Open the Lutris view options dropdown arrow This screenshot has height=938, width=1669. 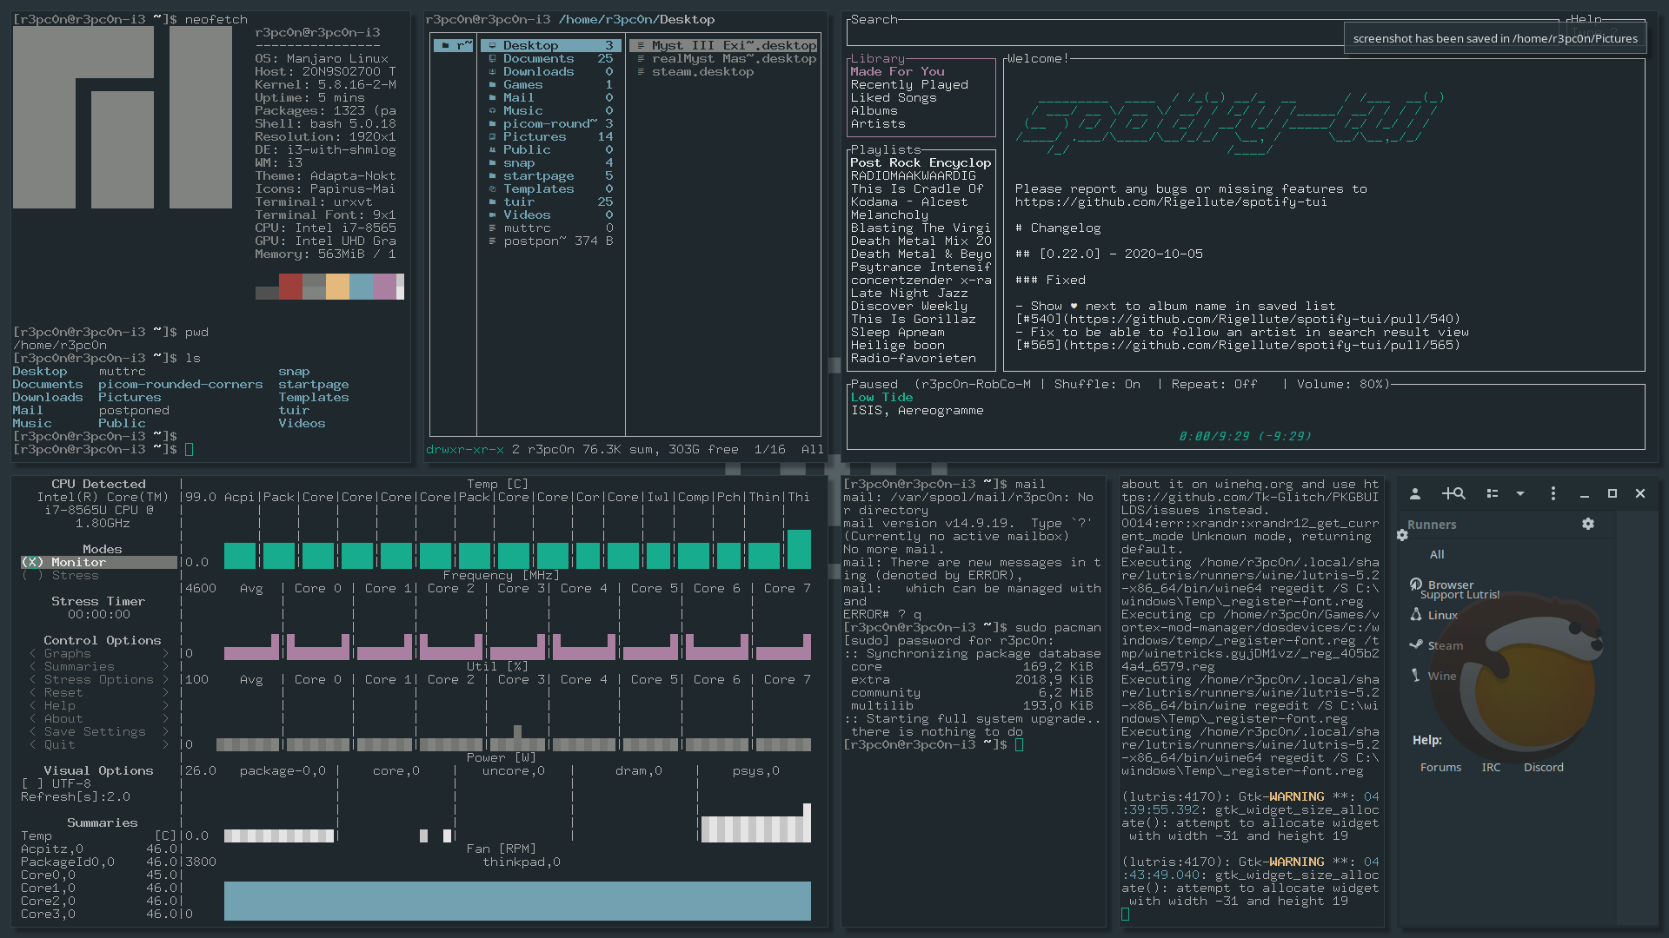[x=1520, y=493]
